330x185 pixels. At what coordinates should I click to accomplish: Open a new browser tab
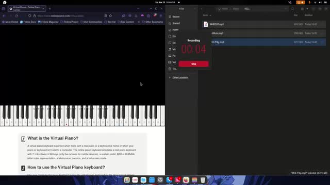pyautogui.click(x=50, y=9)
